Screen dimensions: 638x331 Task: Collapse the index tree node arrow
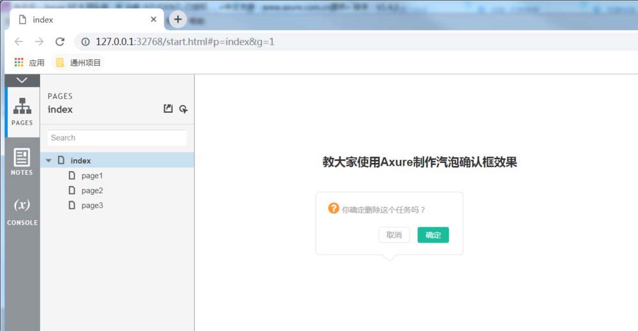coord(49,161)
